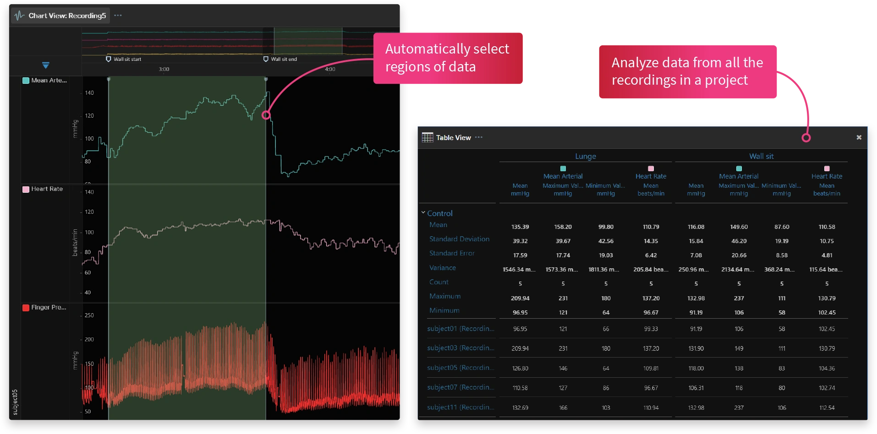Image resolution: width=877 pixels, height=434 pixels.
Task: Click the Wall sit end marker flag
Action: pyautogui.click(x=266, y=59)
